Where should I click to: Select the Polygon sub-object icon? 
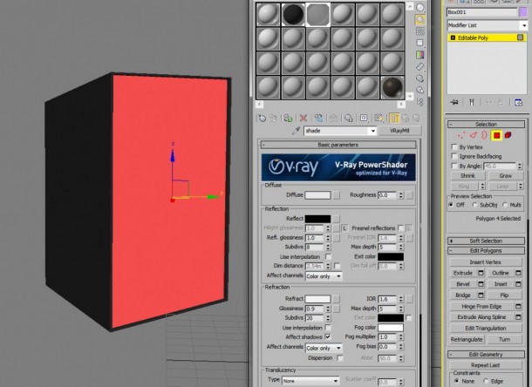(497, 136)
